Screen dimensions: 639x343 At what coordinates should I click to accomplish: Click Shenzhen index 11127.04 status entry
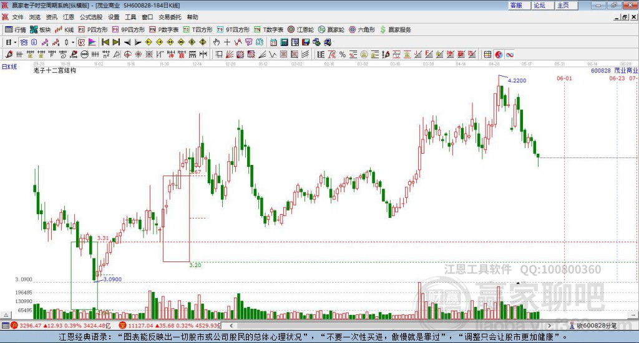(x=170, y=326)
